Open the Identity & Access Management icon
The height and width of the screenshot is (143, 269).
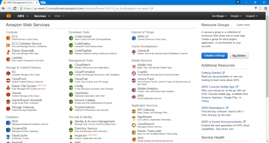pyautogui.click(x=71, y=123)
